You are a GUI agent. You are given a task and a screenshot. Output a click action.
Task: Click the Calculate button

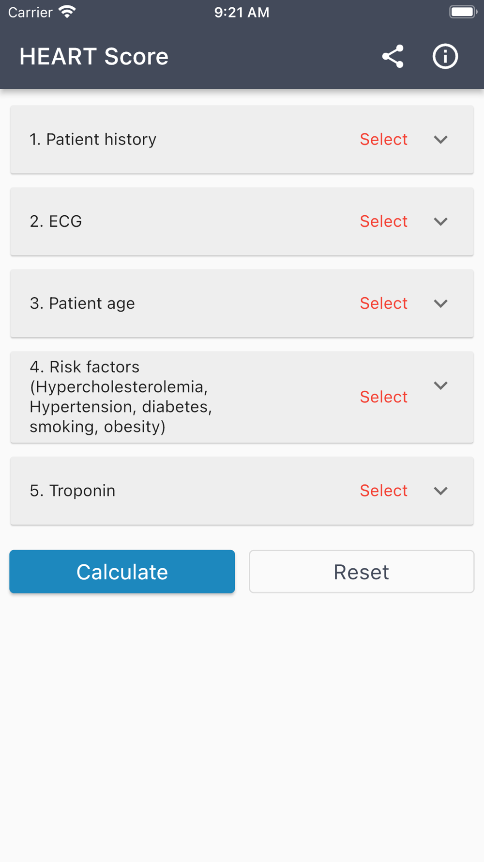[122, 572]
